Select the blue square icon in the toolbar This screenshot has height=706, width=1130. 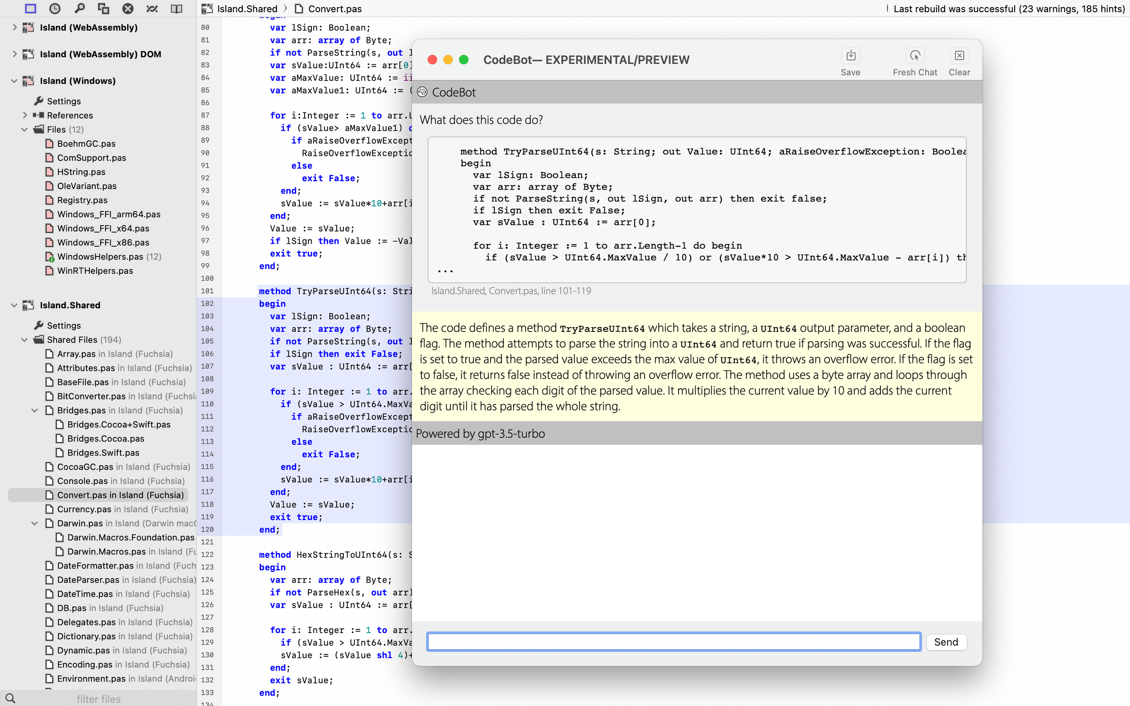30,8
